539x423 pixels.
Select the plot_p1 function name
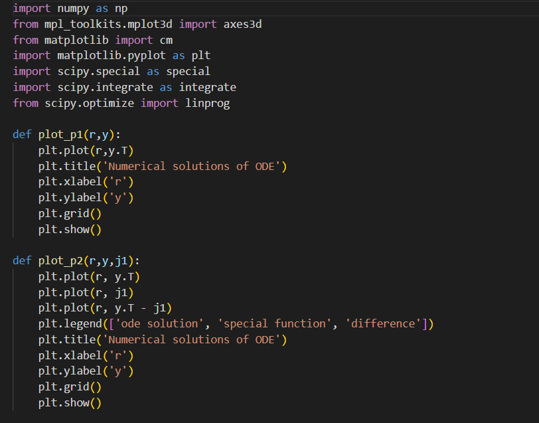tap(58, 134)
